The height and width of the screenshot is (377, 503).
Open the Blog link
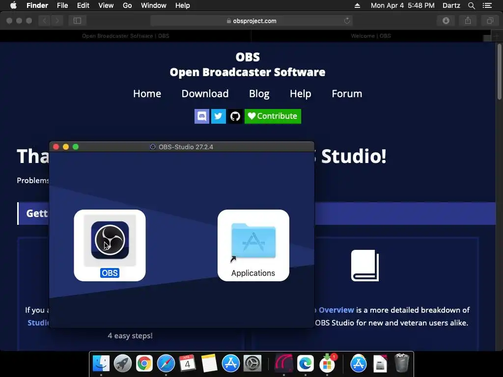tap(259, 94)
